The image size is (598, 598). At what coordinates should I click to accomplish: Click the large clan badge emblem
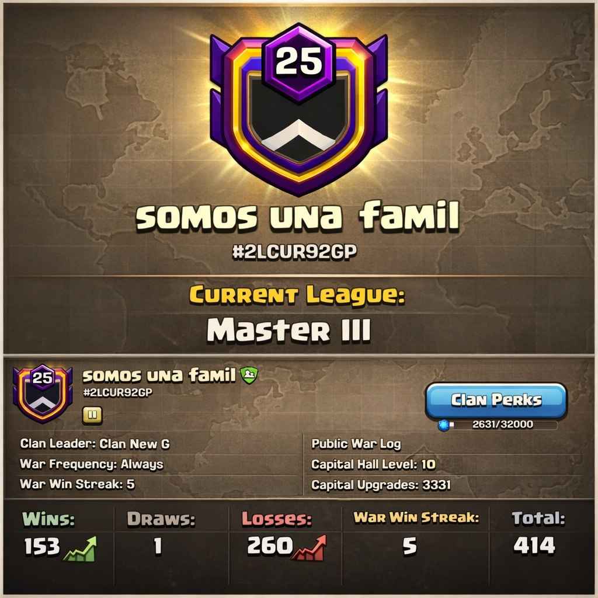(299, 109)
